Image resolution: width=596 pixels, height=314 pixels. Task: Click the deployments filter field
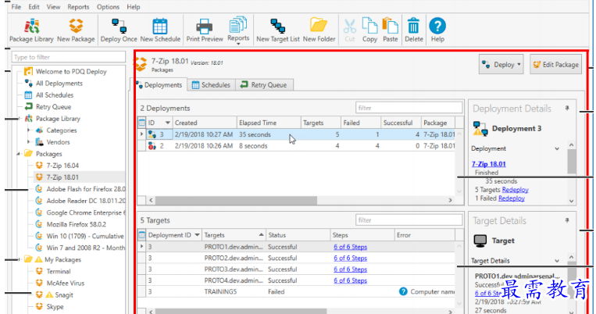(x=409, y=108)
